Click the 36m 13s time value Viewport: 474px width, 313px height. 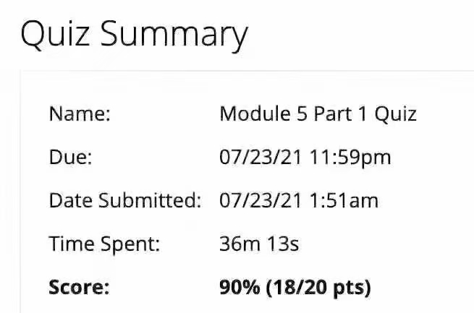(x=259, y=244)
